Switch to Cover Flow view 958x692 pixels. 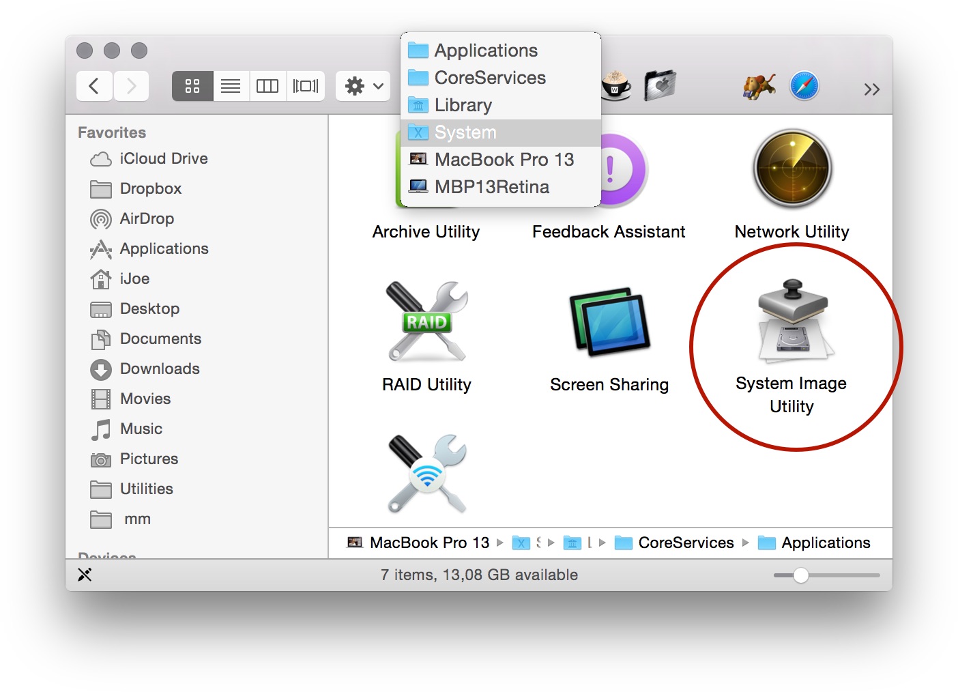[x=306, y=86]
